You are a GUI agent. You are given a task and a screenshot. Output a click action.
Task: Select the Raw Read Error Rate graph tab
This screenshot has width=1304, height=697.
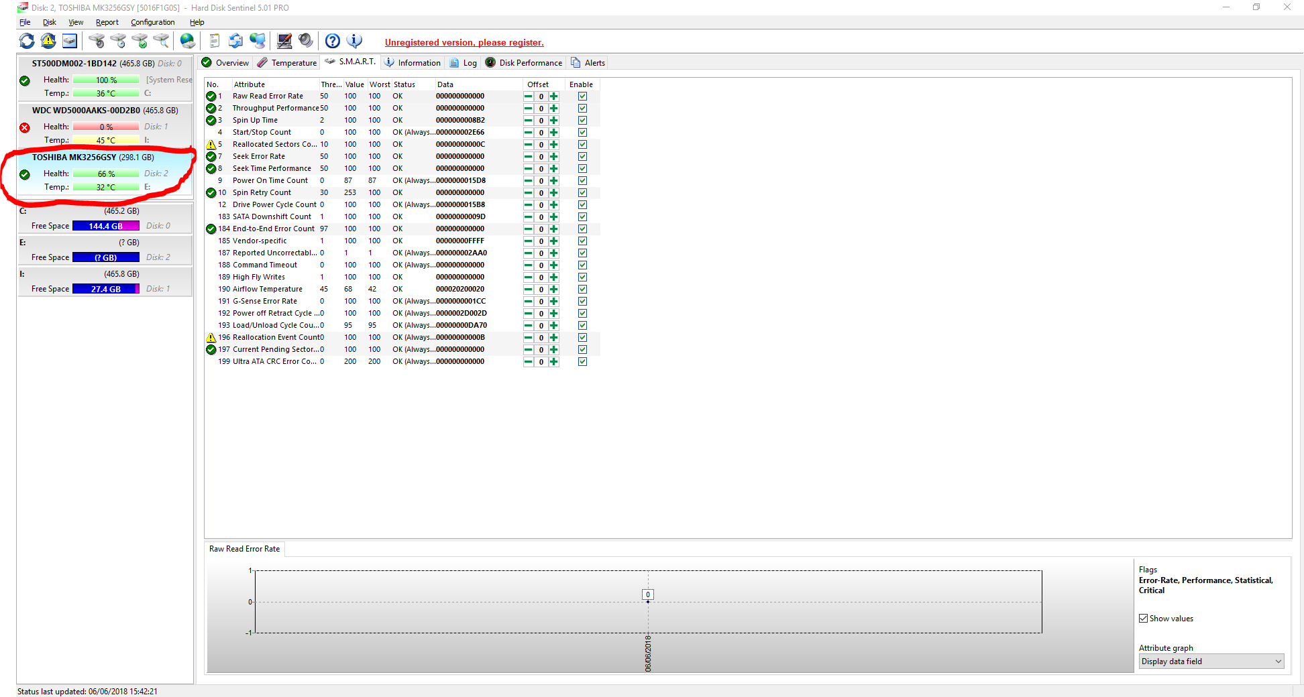click(245, 549)
